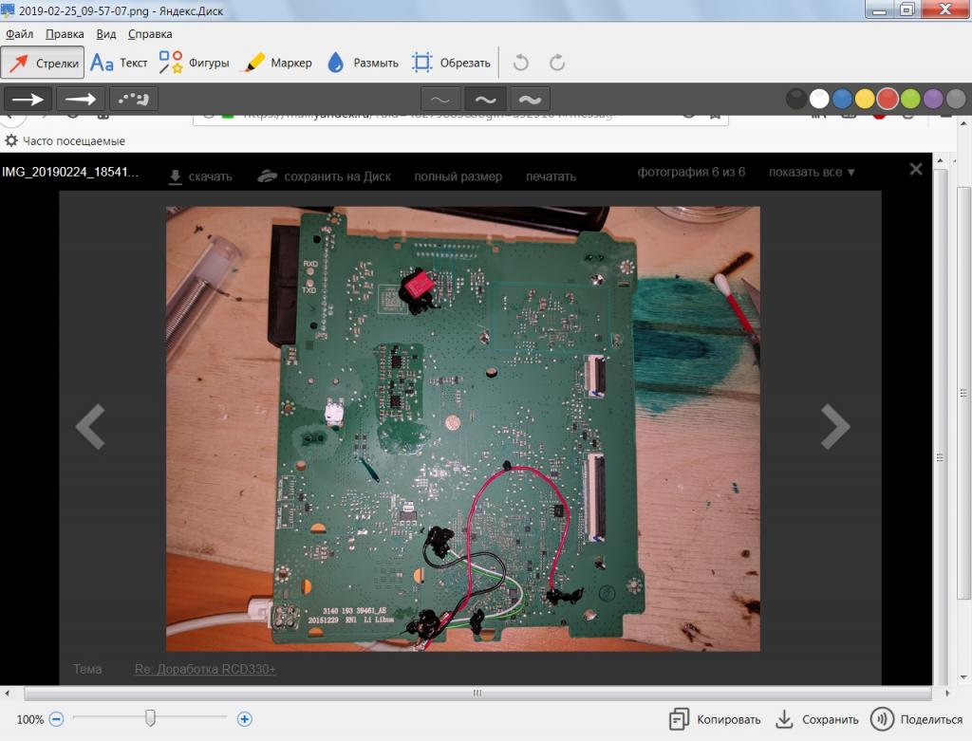Select medium line thickness
This screenshot has height=741, width=972.
click(x=485, y=99)
